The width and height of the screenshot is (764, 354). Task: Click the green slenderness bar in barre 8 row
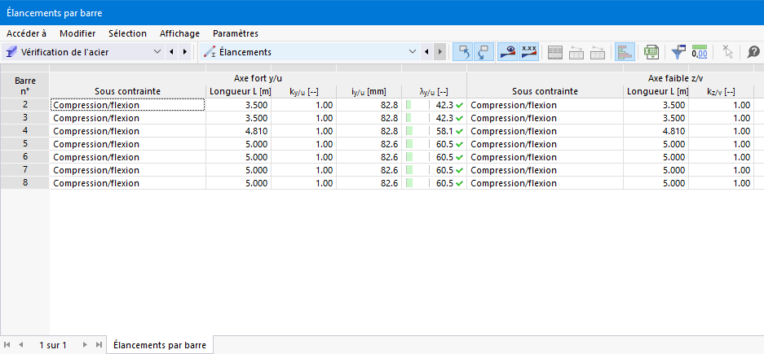[x=409, y=183]
